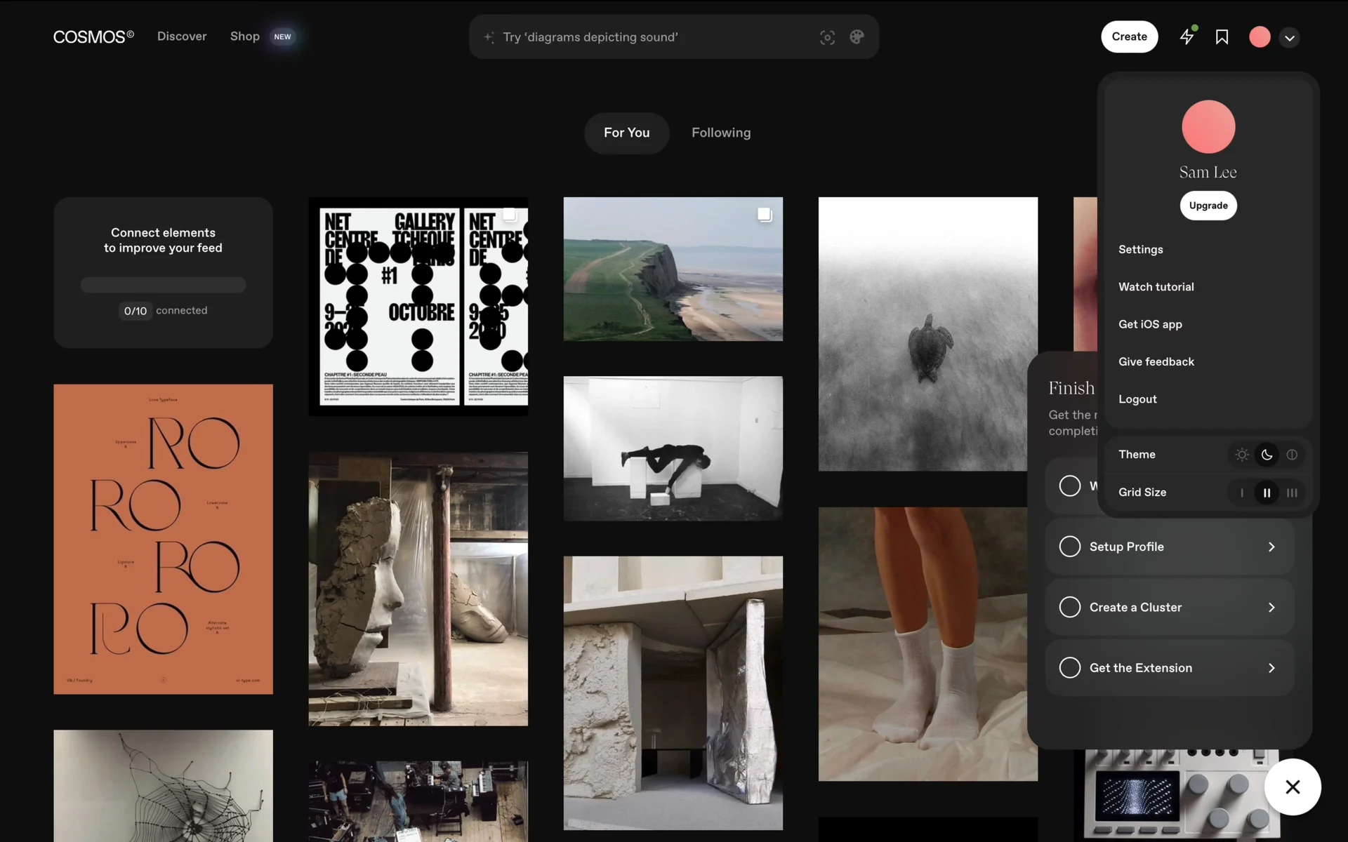Screen dimensions: 1348x842
Task: Set grid size to a single column
Action: click(x=1241, y=493)
